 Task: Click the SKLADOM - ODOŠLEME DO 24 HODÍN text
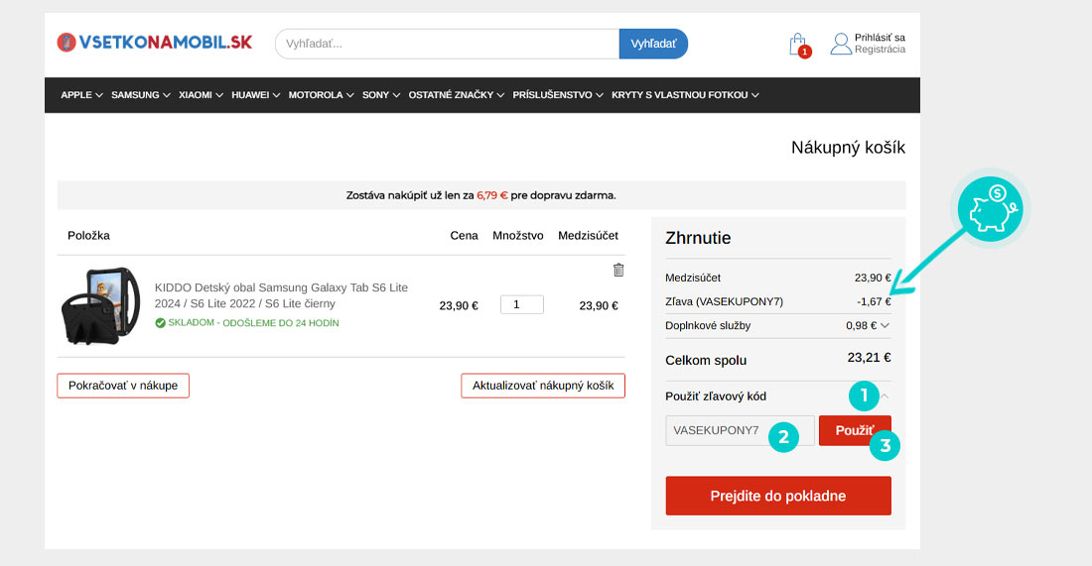pos(253,323)
